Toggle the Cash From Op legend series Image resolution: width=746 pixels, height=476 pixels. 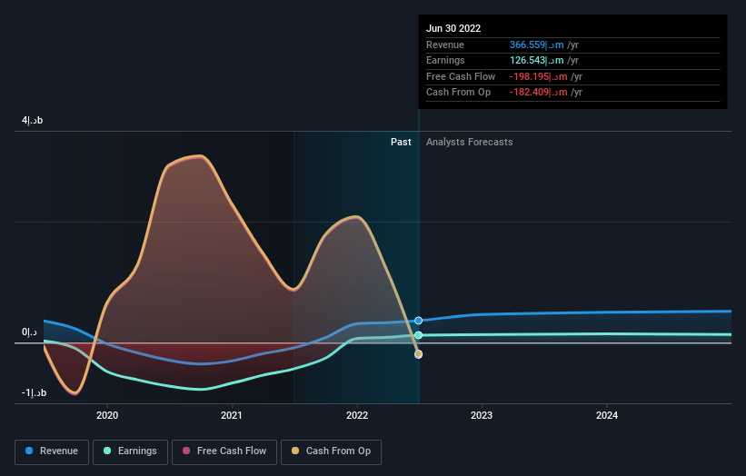(x=331, y=451)
